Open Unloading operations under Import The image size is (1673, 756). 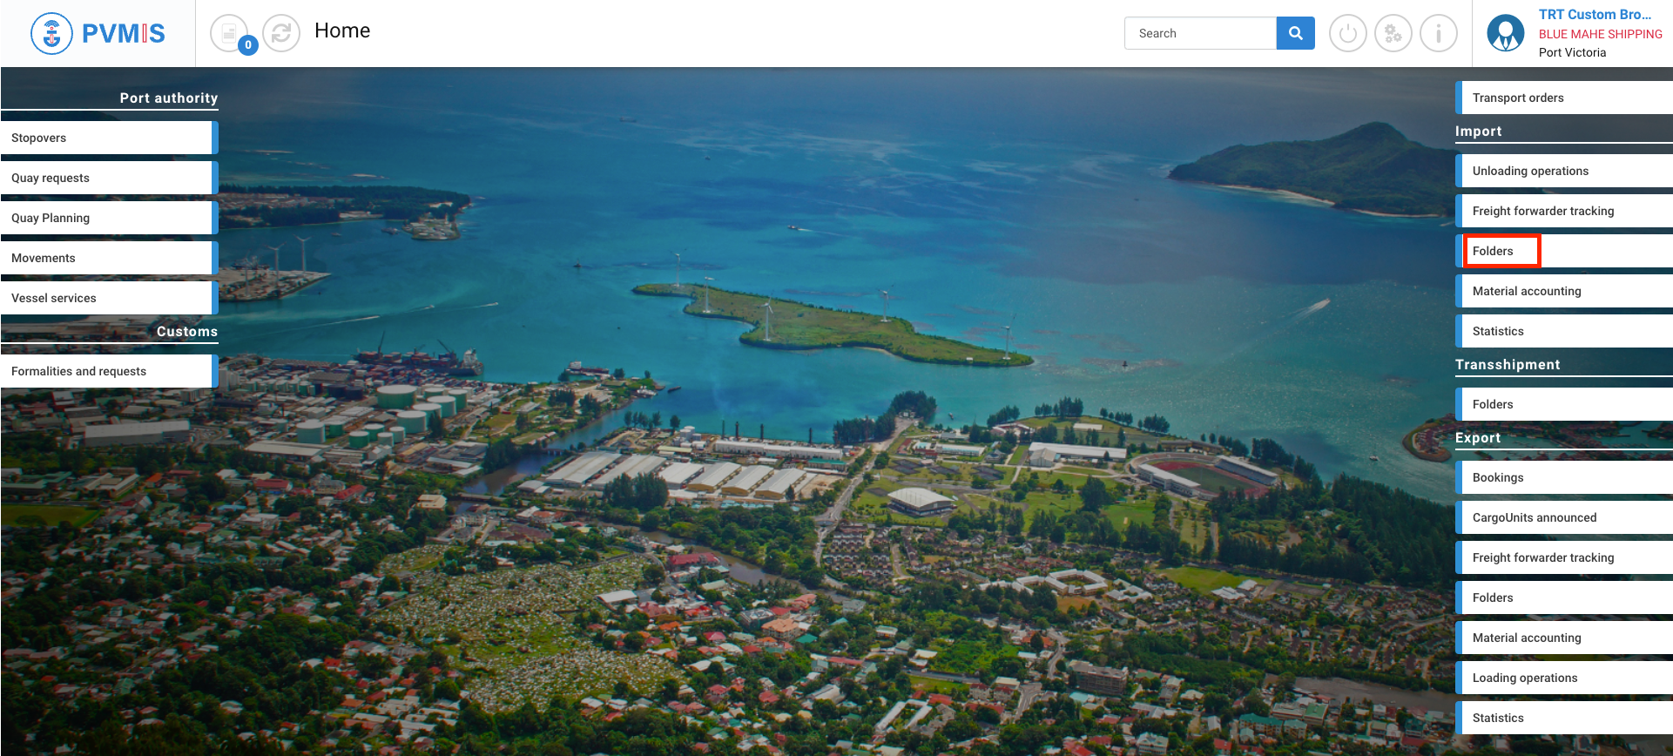1563,171
